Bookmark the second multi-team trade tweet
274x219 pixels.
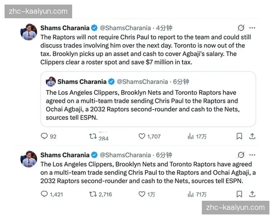click(x=239, y=194)
